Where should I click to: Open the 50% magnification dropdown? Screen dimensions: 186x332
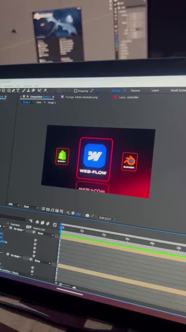(14, 205)
